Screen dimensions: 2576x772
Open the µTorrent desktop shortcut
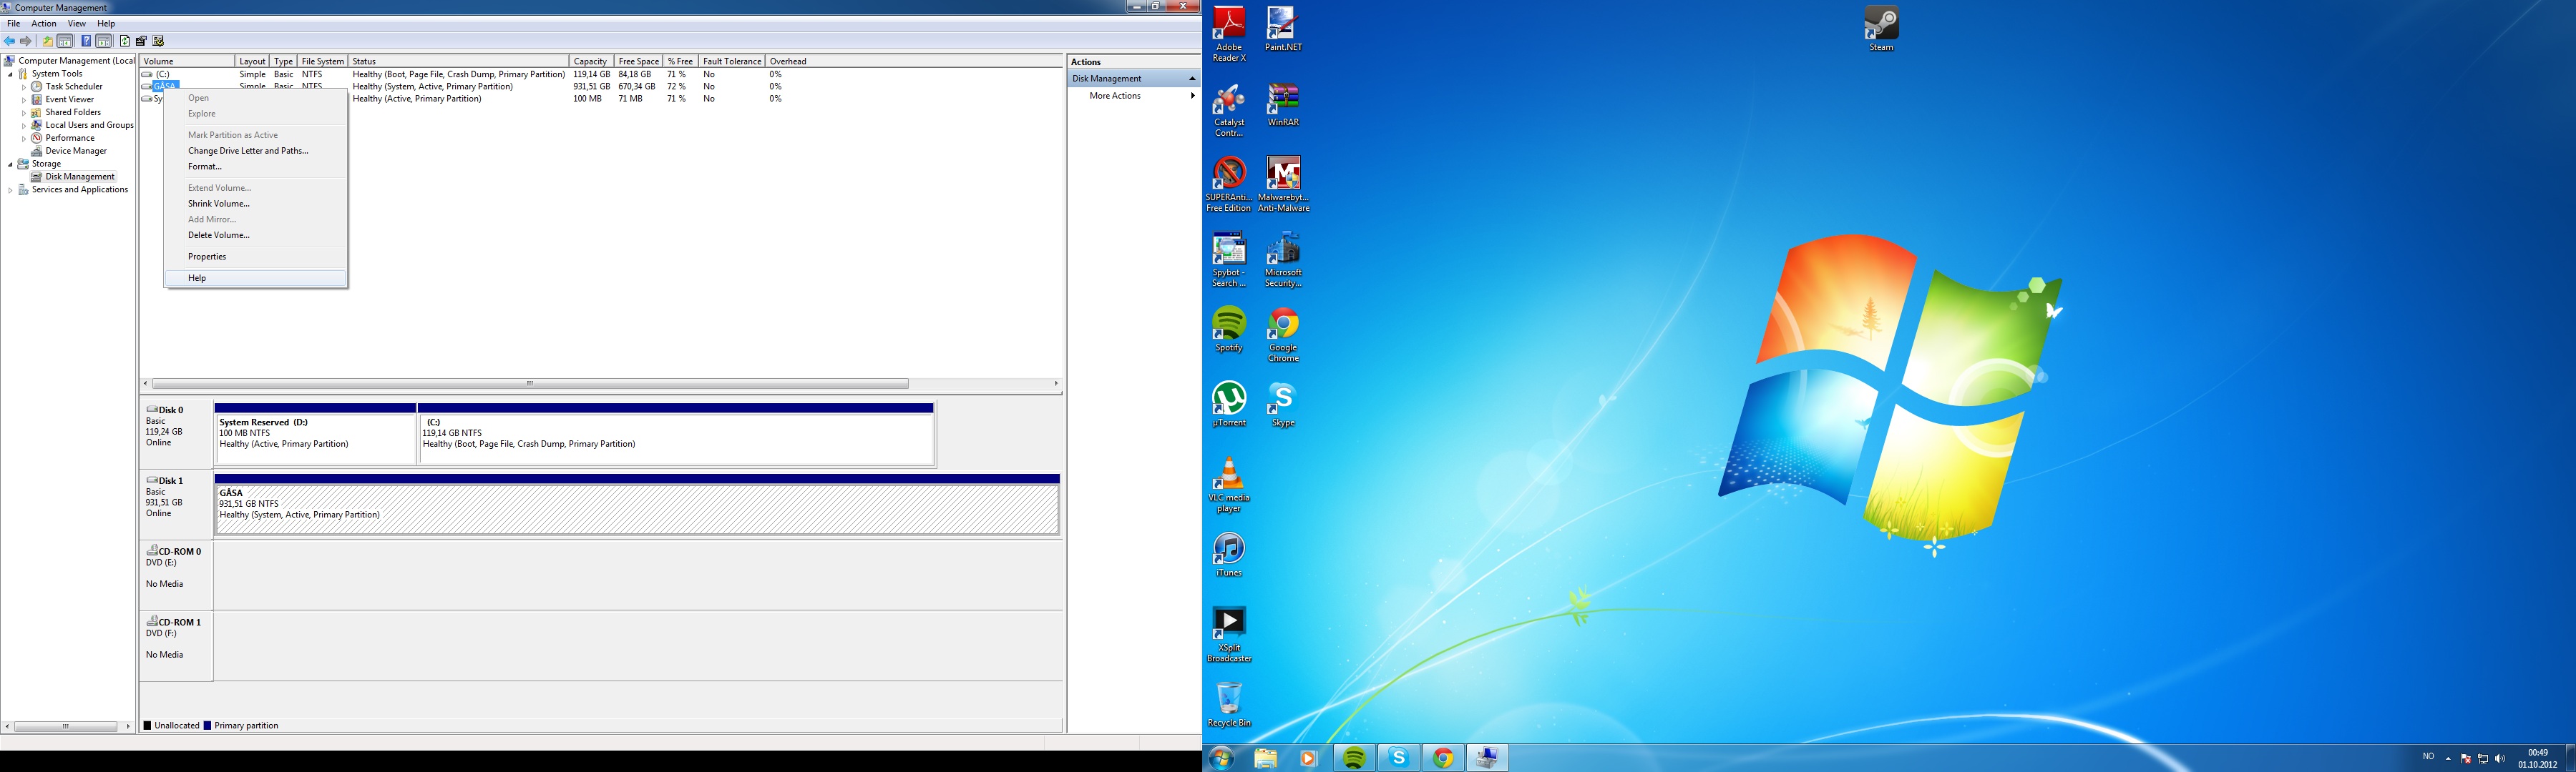(1229, 405)
